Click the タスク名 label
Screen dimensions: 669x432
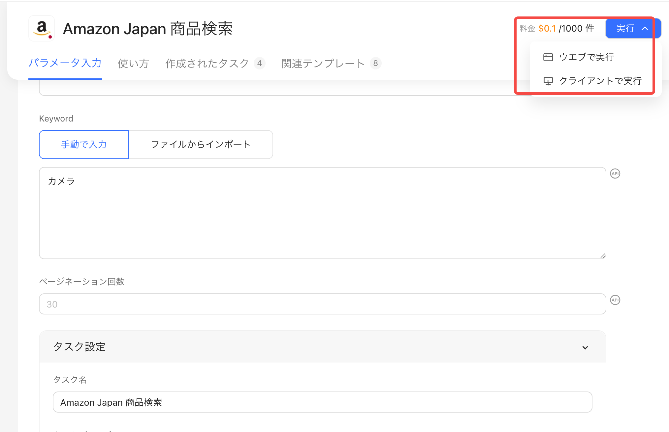coord(70,380)
